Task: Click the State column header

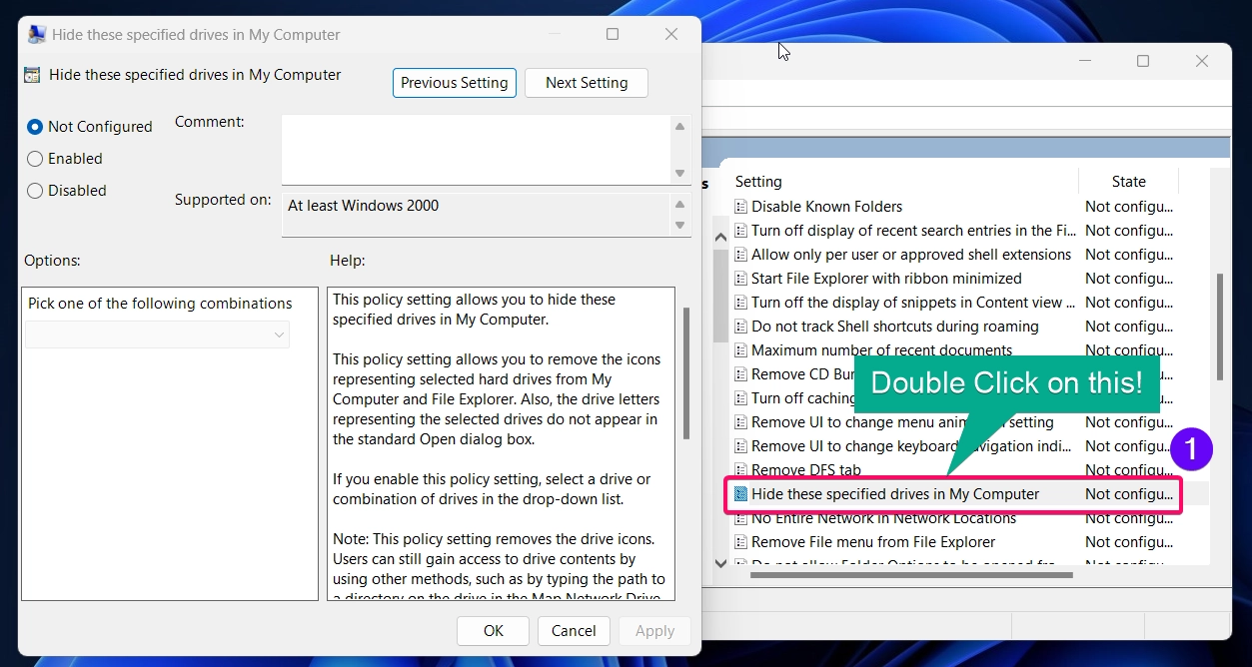Action: click(1129, 182)
